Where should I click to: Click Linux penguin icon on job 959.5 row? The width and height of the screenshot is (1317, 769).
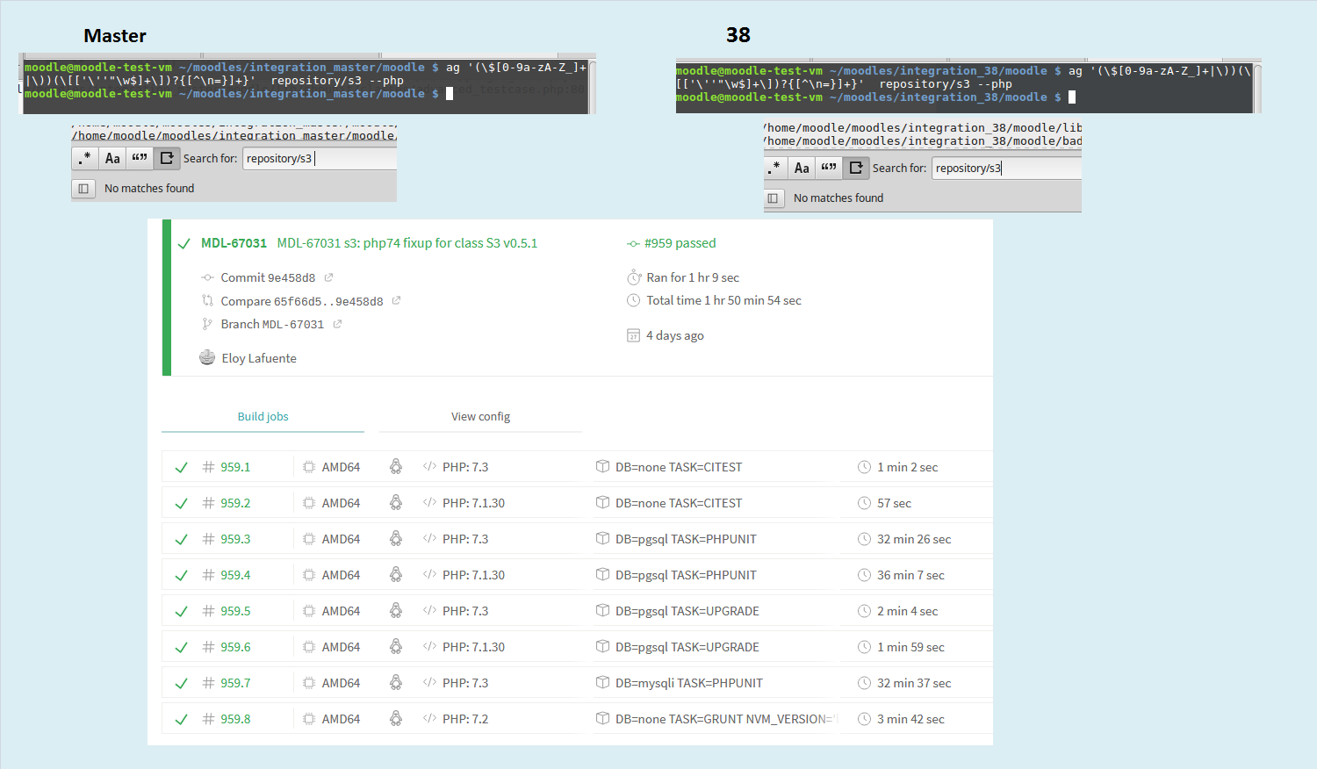(x=396, y=611)
